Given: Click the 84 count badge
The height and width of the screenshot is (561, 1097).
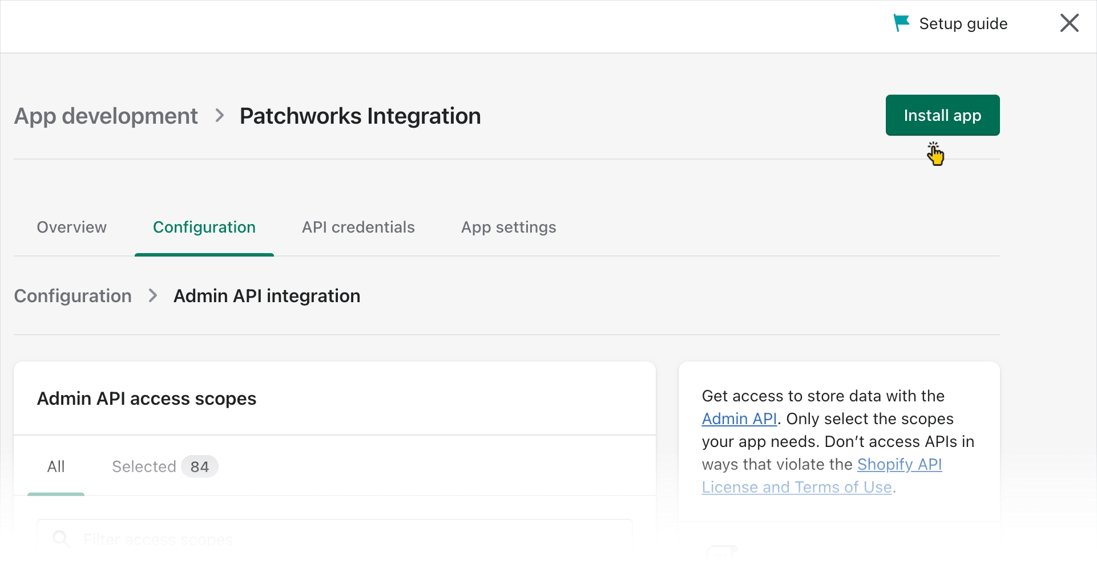Looking at the screenshot, I should click(x=199, y=466).
